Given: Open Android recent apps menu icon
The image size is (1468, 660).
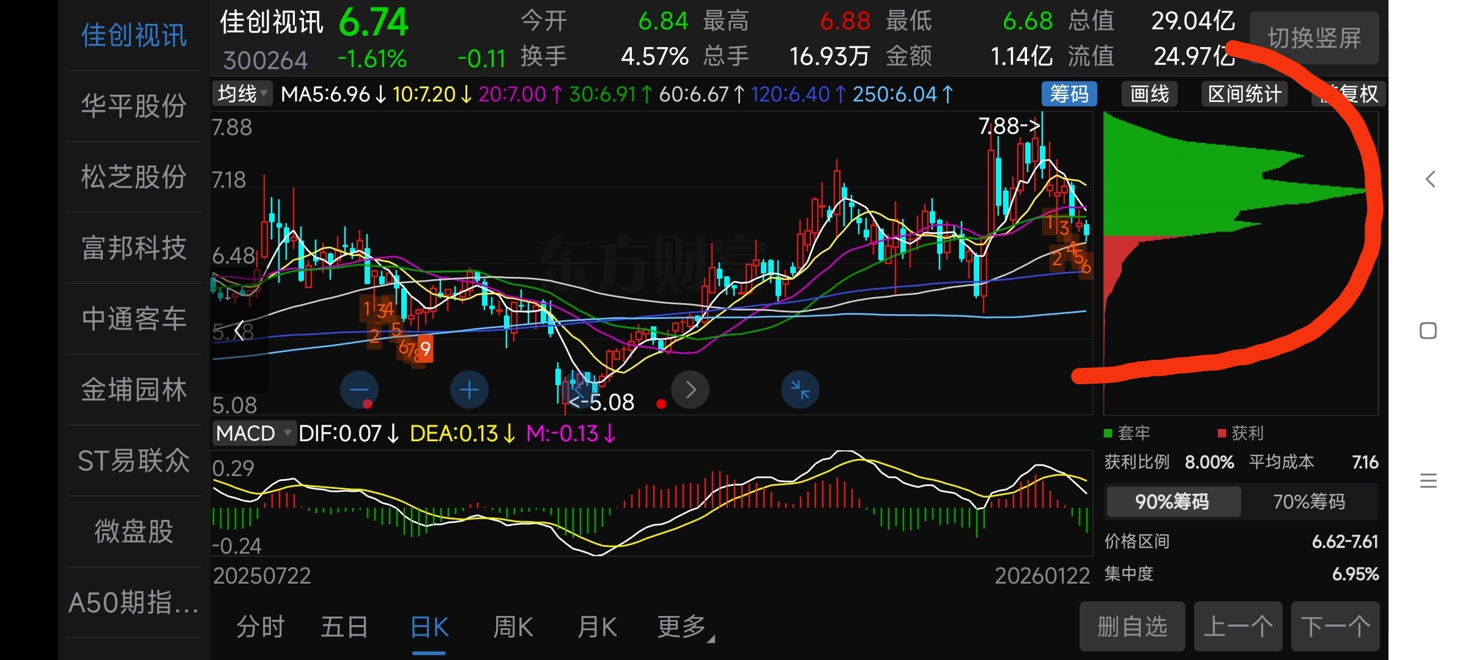Looking at the screenshot, I should click(1428, 481).
